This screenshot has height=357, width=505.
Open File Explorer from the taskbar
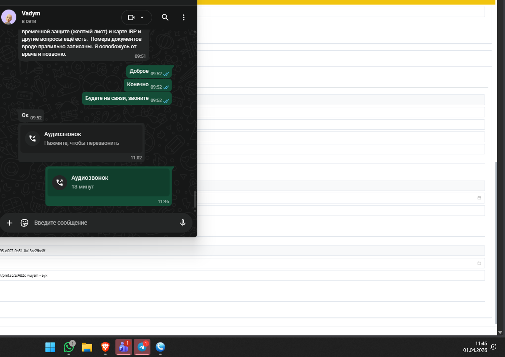[x=87, y=347]
